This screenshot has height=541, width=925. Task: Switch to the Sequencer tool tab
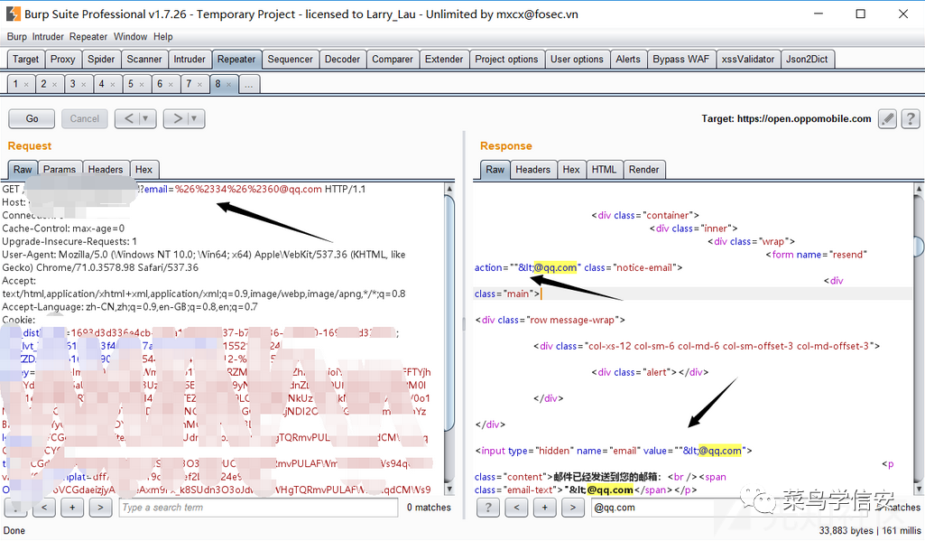tap(290, 59)
